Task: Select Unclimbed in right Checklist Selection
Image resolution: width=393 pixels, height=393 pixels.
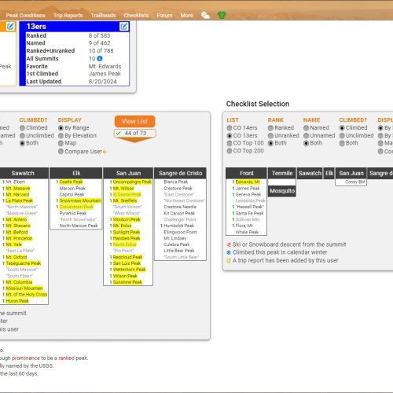Action: pyautogui.click(x=342, y=136)
